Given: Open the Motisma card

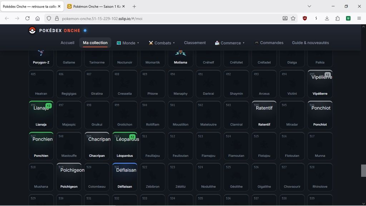Looking at the screenshot, I should [180, 58].
